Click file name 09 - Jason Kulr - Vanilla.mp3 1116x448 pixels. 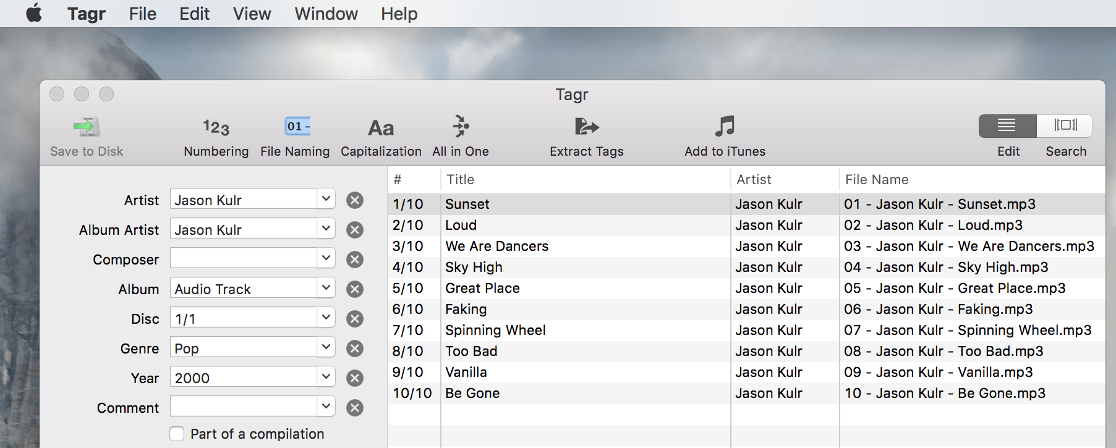coord(939,372)
